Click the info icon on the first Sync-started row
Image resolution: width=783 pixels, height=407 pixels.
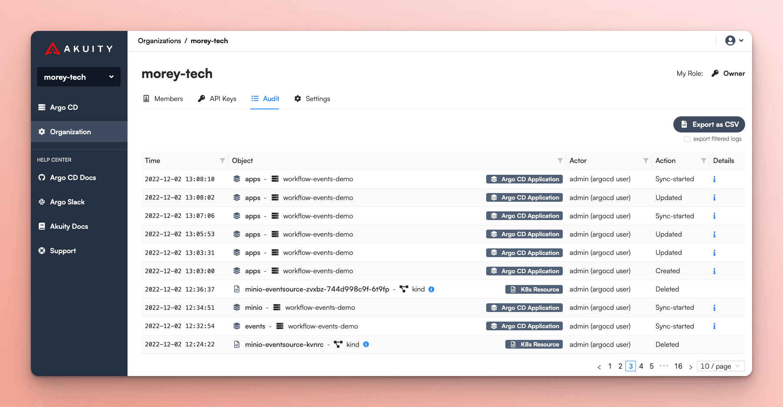[x=714, y=179]
